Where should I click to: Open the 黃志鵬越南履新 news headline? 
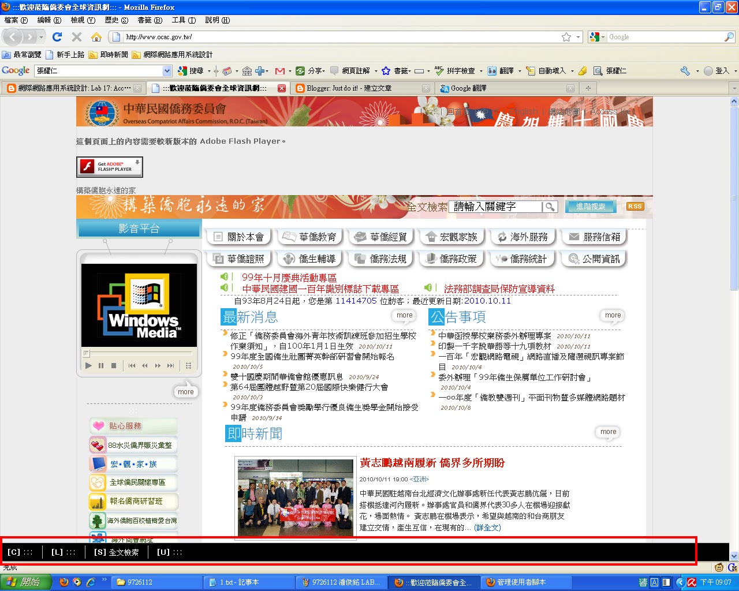tap(432, 463)
